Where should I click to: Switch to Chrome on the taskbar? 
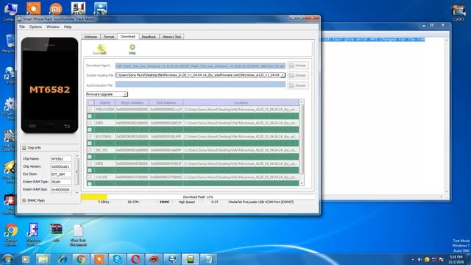pyautogui.click(x=80, y=259)
